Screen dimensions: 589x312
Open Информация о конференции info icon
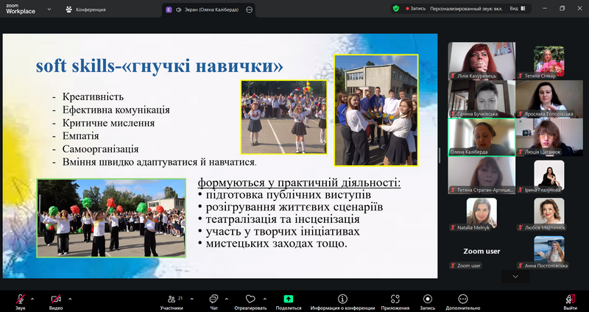click(x=342, y=299)
